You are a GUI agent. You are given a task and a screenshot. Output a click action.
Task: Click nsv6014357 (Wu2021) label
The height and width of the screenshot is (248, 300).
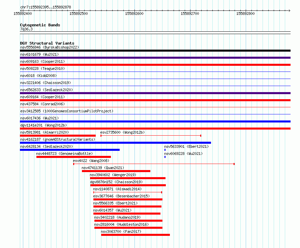(x=112, y=210)
